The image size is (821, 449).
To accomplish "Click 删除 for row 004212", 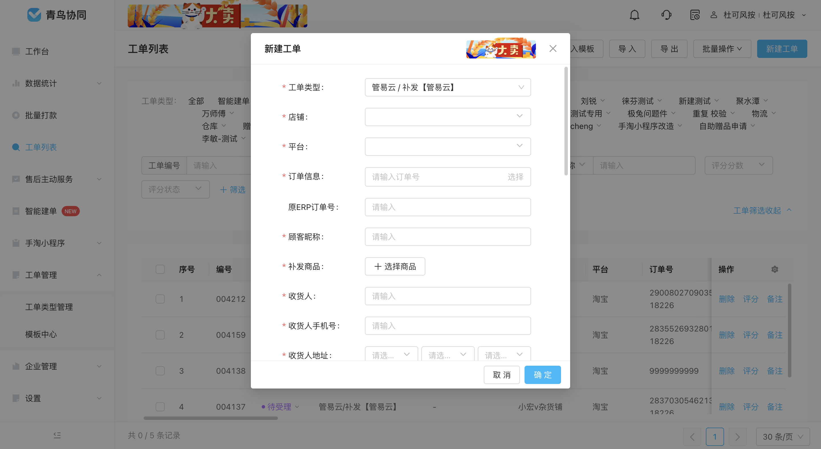I will [x=727, y=299].
